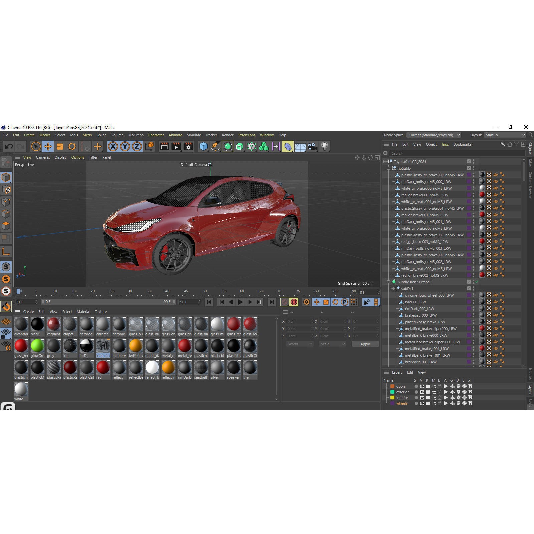Click the autokeying button in timeline
Screen dimensions: 534x534
click(x=294, y=302)
